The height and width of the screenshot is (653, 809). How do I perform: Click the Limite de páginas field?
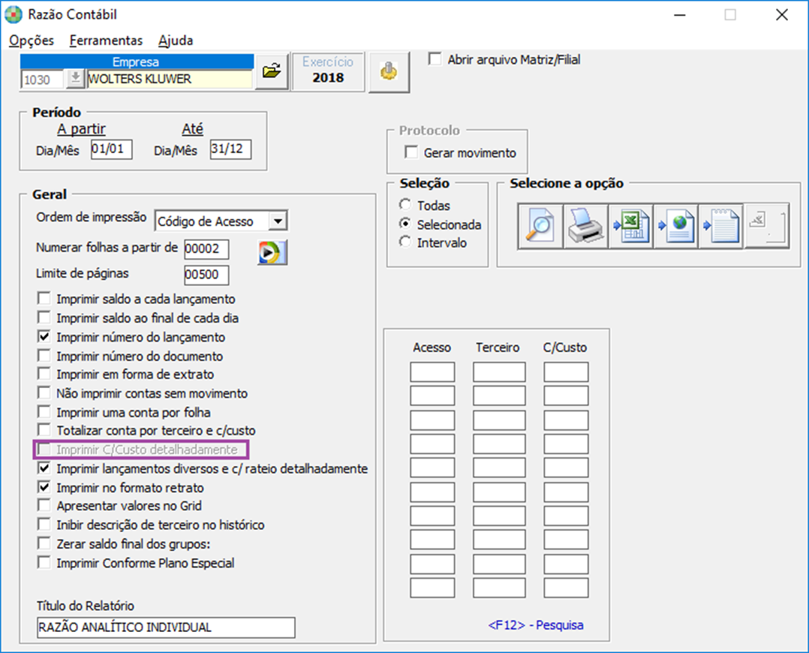click(206, 275)
